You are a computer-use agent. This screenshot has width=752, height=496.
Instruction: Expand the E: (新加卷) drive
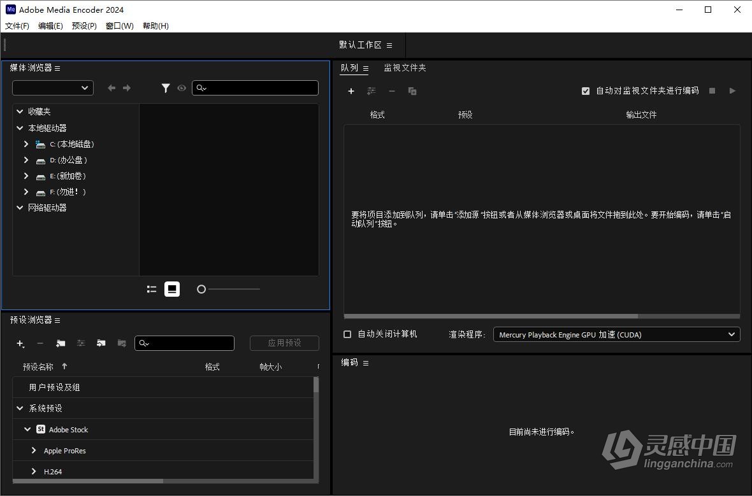point(26,176)
